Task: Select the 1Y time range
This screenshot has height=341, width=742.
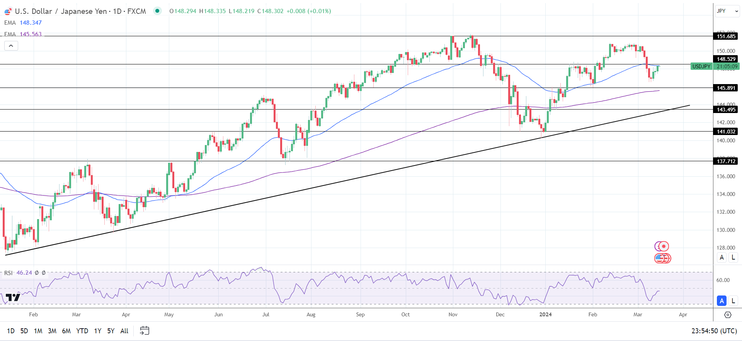Action: click(x=98, y=331)
